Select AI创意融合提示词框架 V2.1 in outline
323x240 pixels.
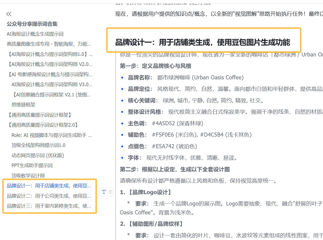tap(52, 94)
